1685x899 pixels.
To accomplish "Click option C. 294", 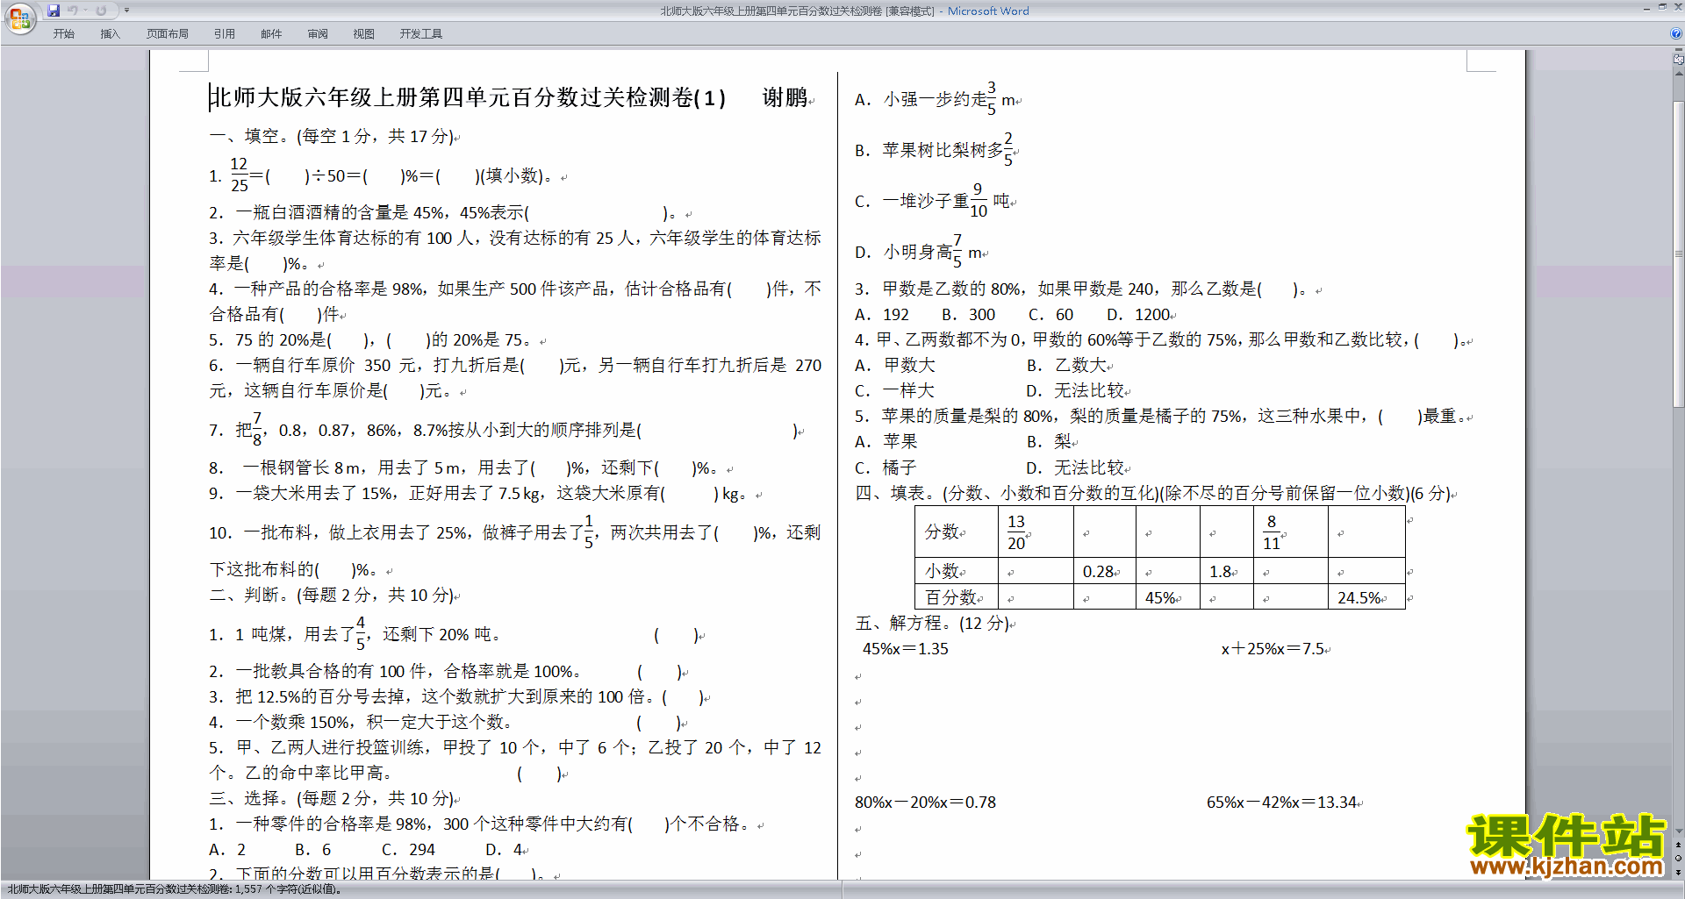I will [x=409, y=850].
